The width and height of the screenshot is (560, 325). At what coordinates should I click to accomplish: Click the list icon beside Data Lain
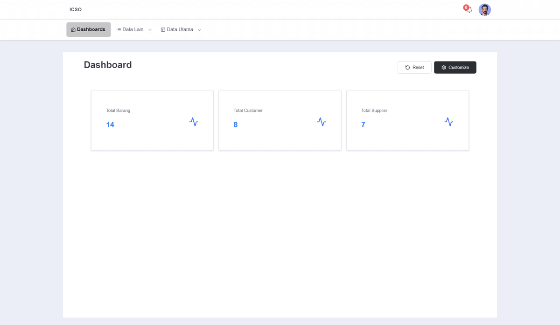tap(119, 30)
